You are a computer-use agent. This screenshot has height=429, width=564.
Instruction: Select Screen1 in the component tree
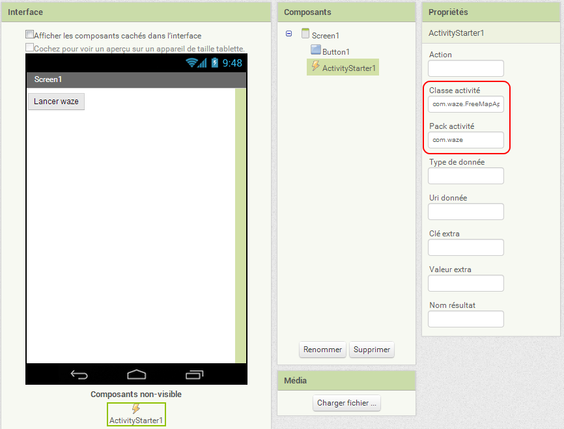coord(326,36)
